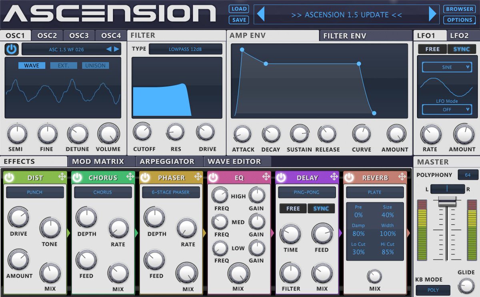Click the envelope CURVE knob
The image size is (480, 297).
pos(362,134)
